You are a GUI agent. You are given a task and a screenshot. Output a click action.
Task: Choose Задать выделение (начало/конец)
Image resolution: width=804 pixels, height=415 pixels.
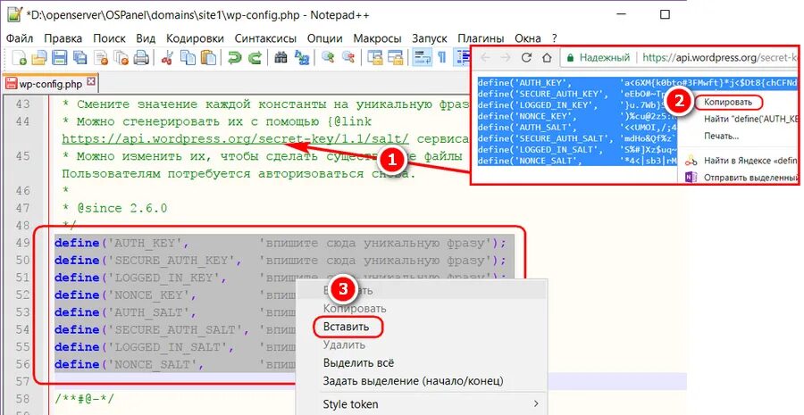[414, 381]
